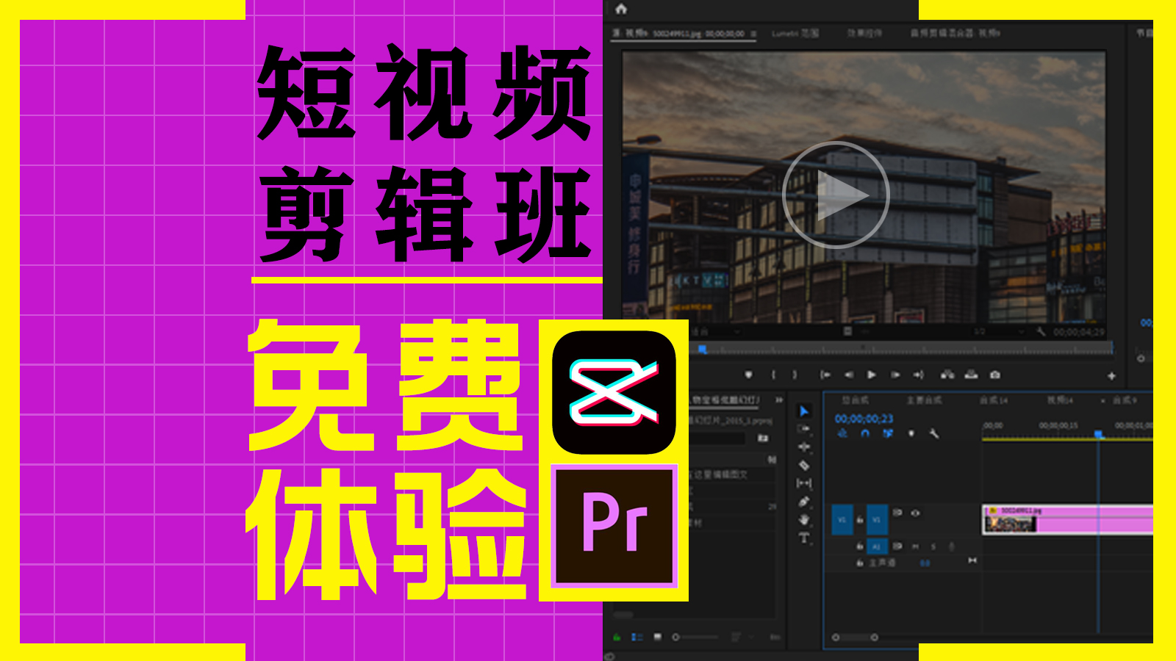Toggle Linked Selection in timeline
This screenshot has width=1176, height=661.
(x=888, y=433)
